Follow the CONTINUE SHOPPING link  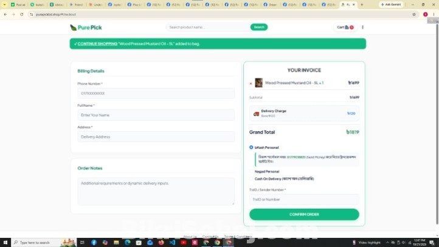97,44
